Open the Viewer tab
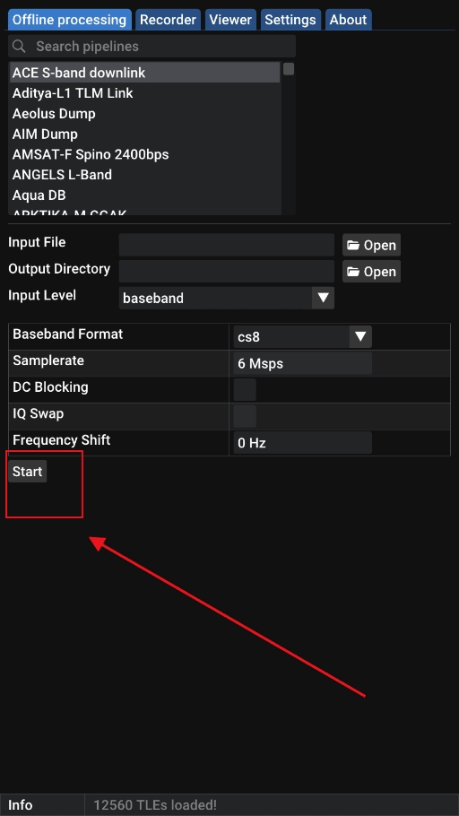459x816 pixels. [x=230, y=20]
